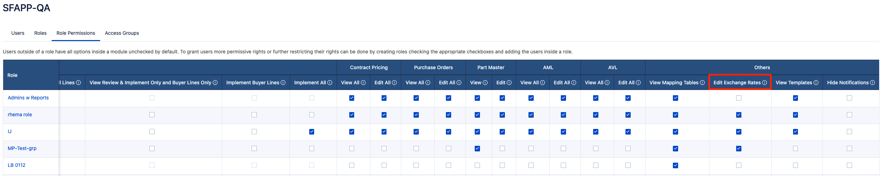Image resolution: width=883 pixels, height=176 pixels.
Task: Enable View Templates for LB 0112
Action: click(796, 165)
